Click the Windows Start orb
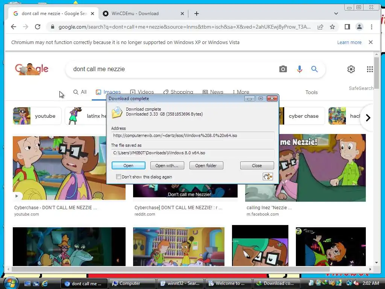The height and width of the screenshot is (289, 385). [11, 283]
